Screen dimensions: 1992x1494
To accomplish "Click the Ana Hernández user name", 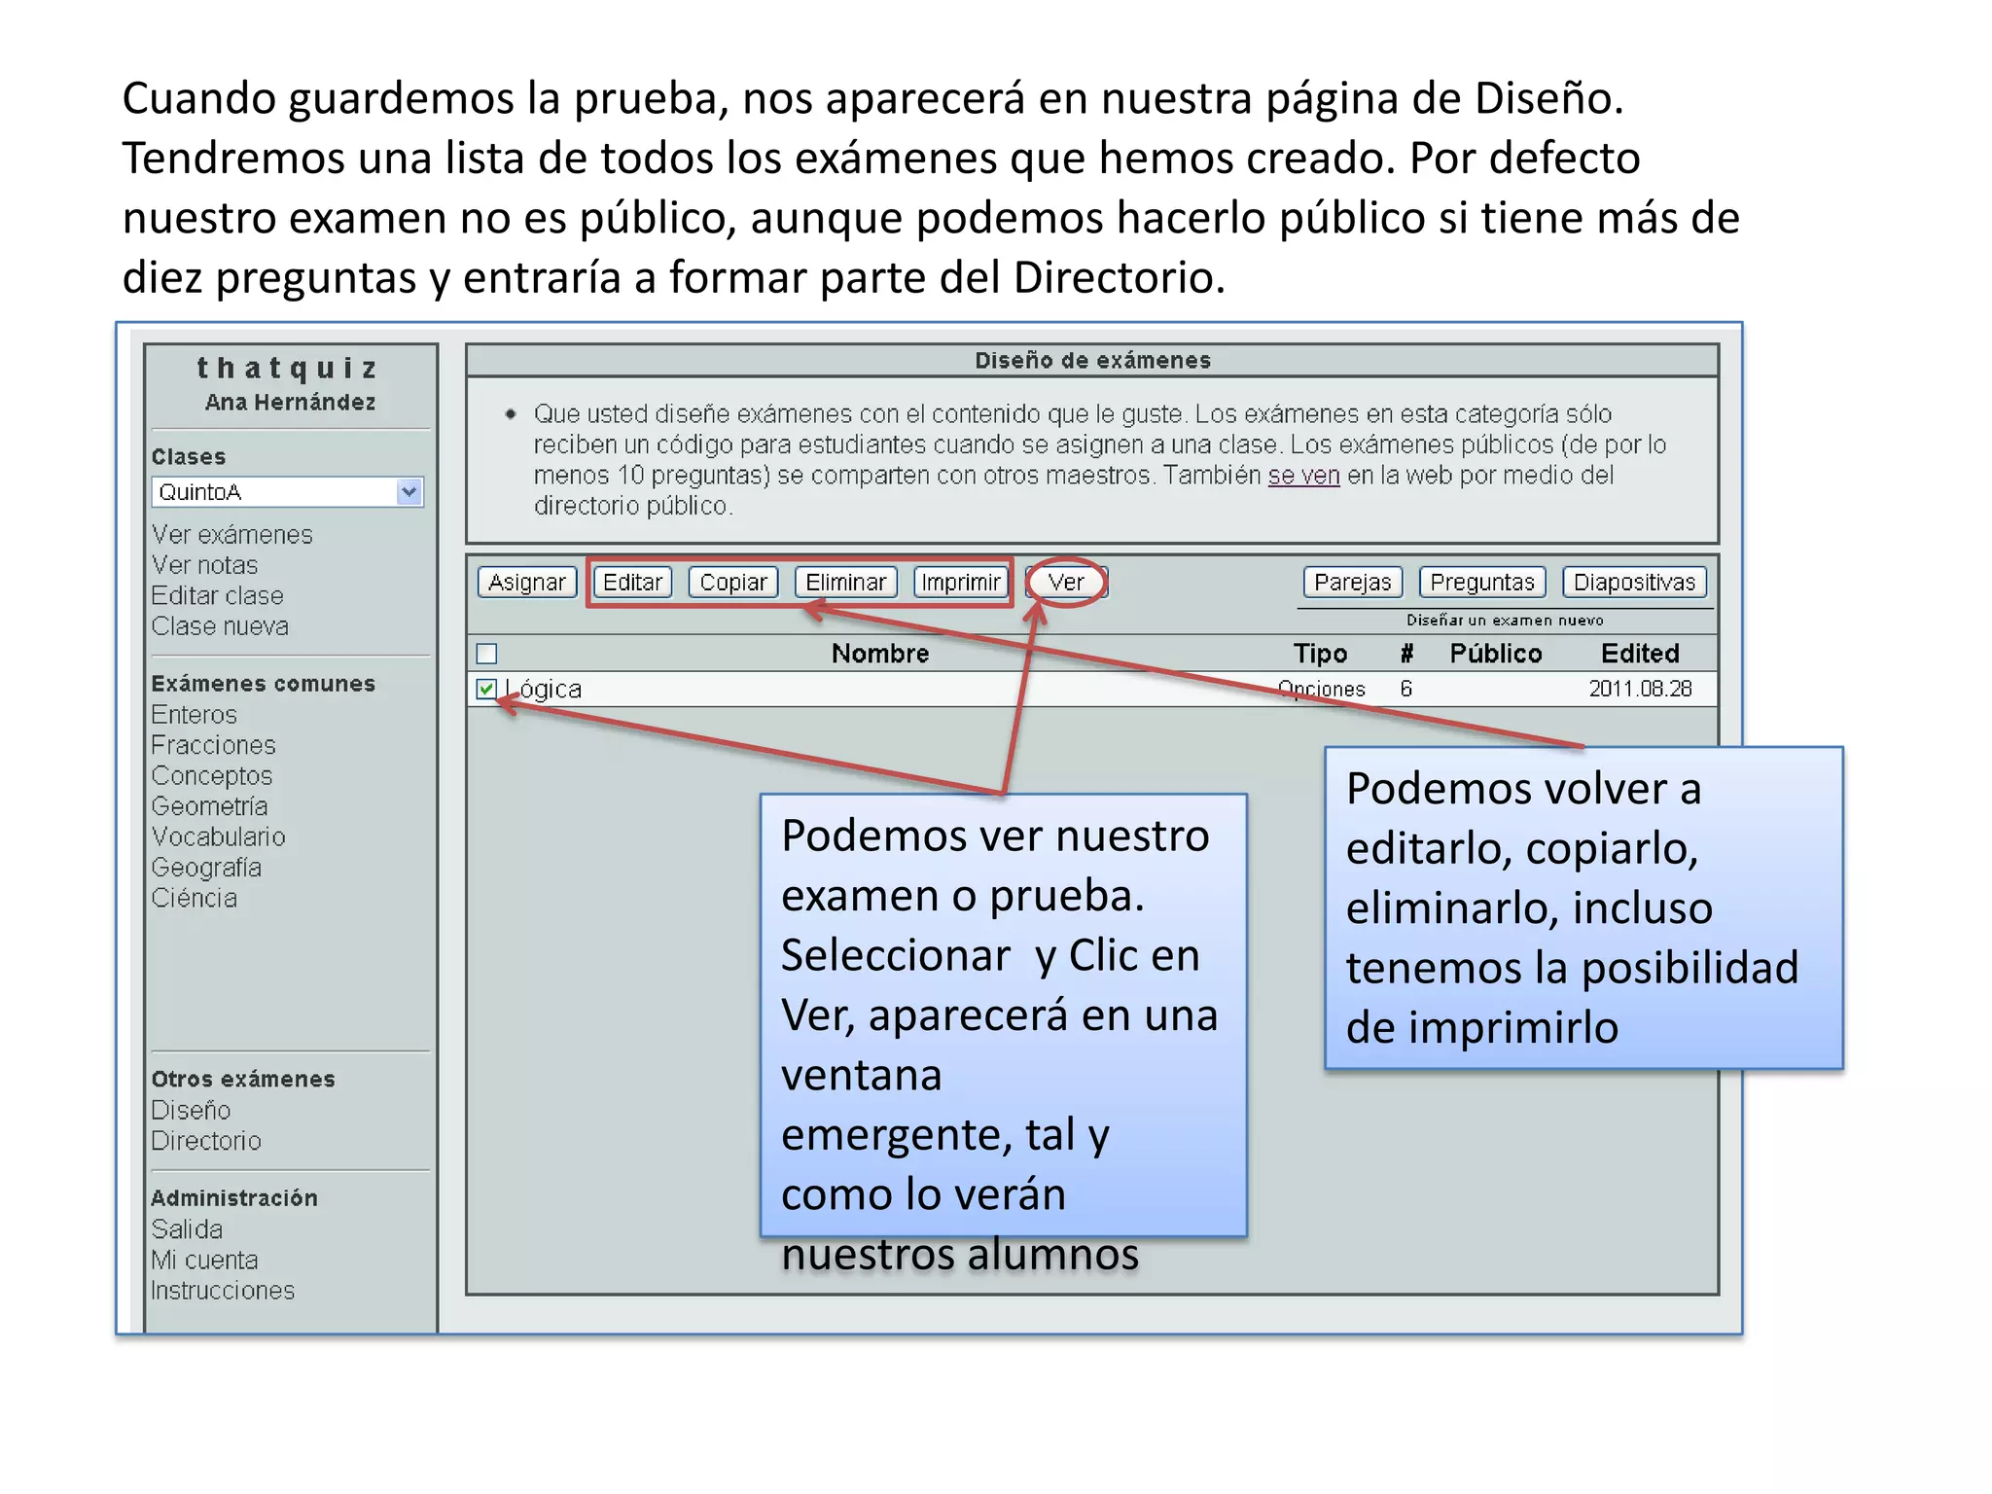I will (x=290, y=403).
